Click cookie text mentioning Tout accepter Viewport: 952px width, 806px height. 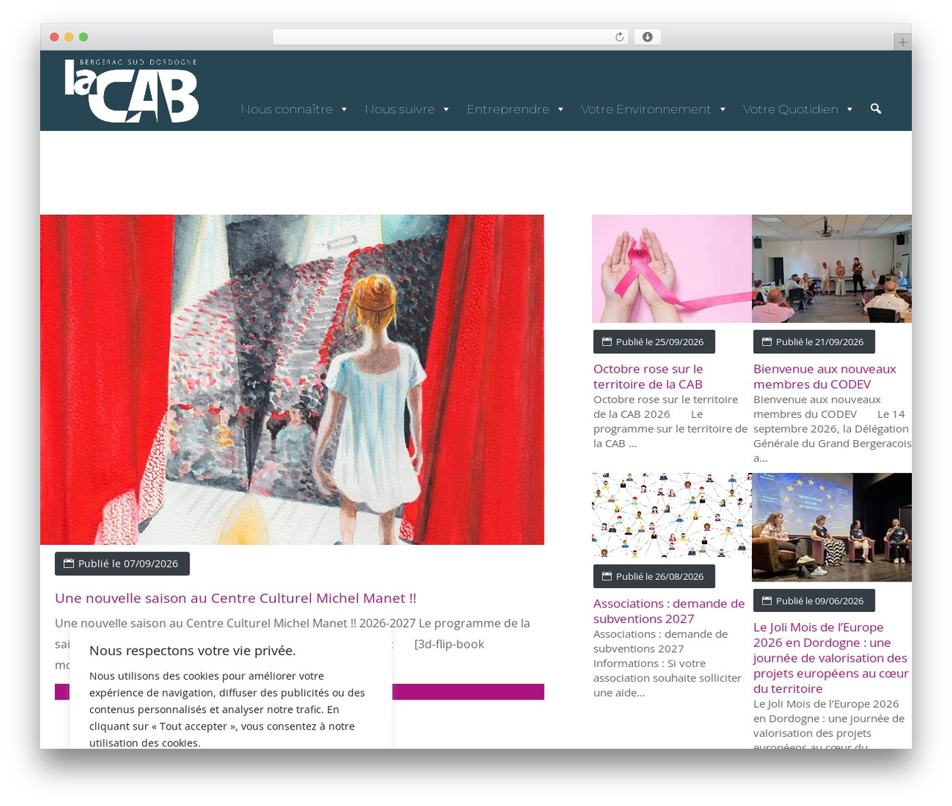coord(227,709)
